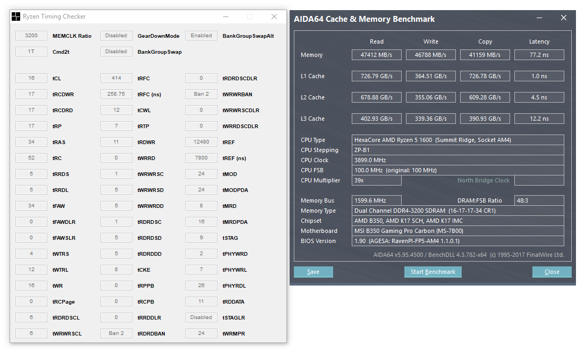The width and height of the screenshot is (585, 352).
Task: Select the tCL value field
Action: (31, 78)
